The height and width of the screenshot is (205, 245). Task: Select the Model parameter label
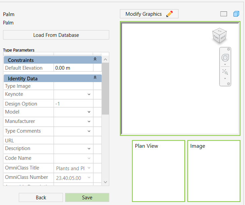(x=12, y=112)
